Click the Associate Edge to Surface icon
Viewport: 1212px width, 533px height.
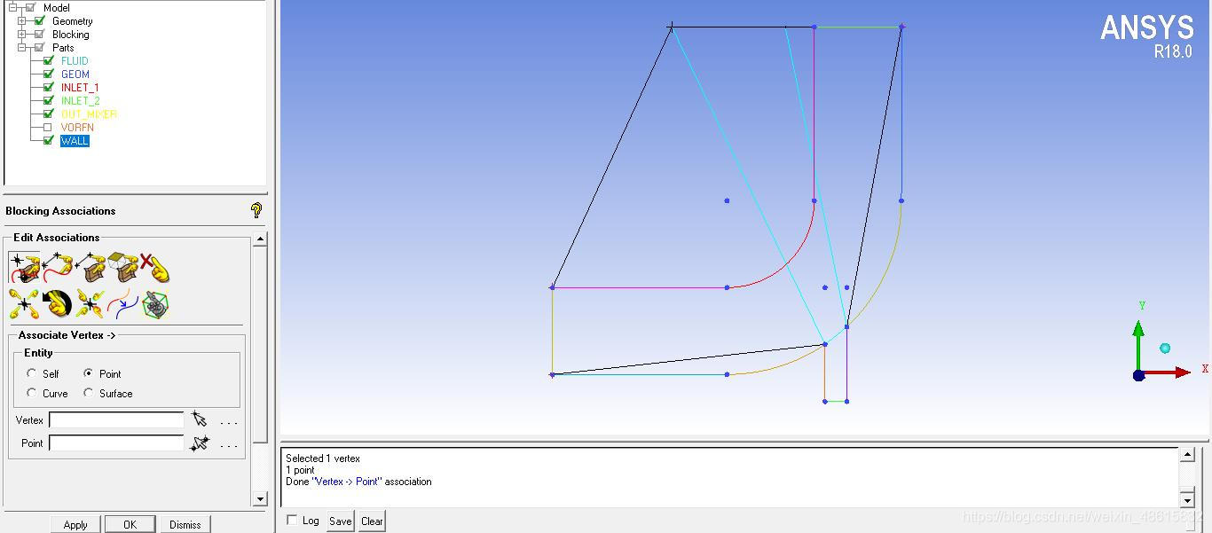90,267
